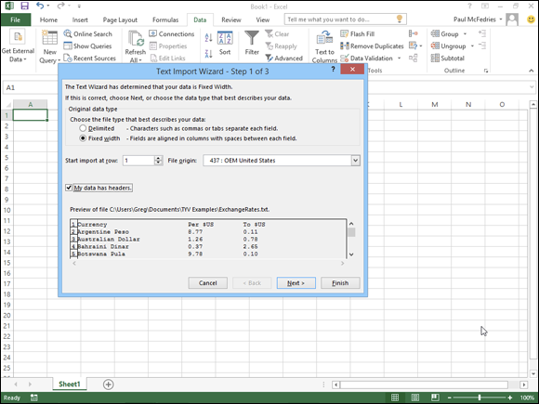Open the New Query tool
Image resolution: width=539 pixels, height=404 pixels.
(x=50, y=46)
